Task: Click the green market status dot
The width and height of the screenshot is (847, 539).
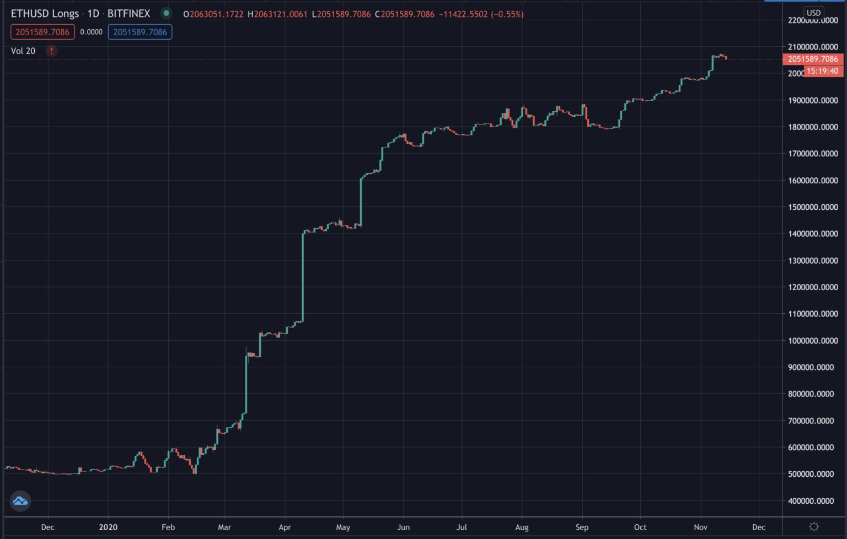Action: pyautogui.click(x=166, y=13)
